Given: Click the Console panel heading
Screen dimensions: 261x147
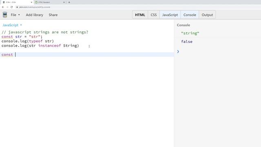Looking at the screenshot, I should coord(184,25).
